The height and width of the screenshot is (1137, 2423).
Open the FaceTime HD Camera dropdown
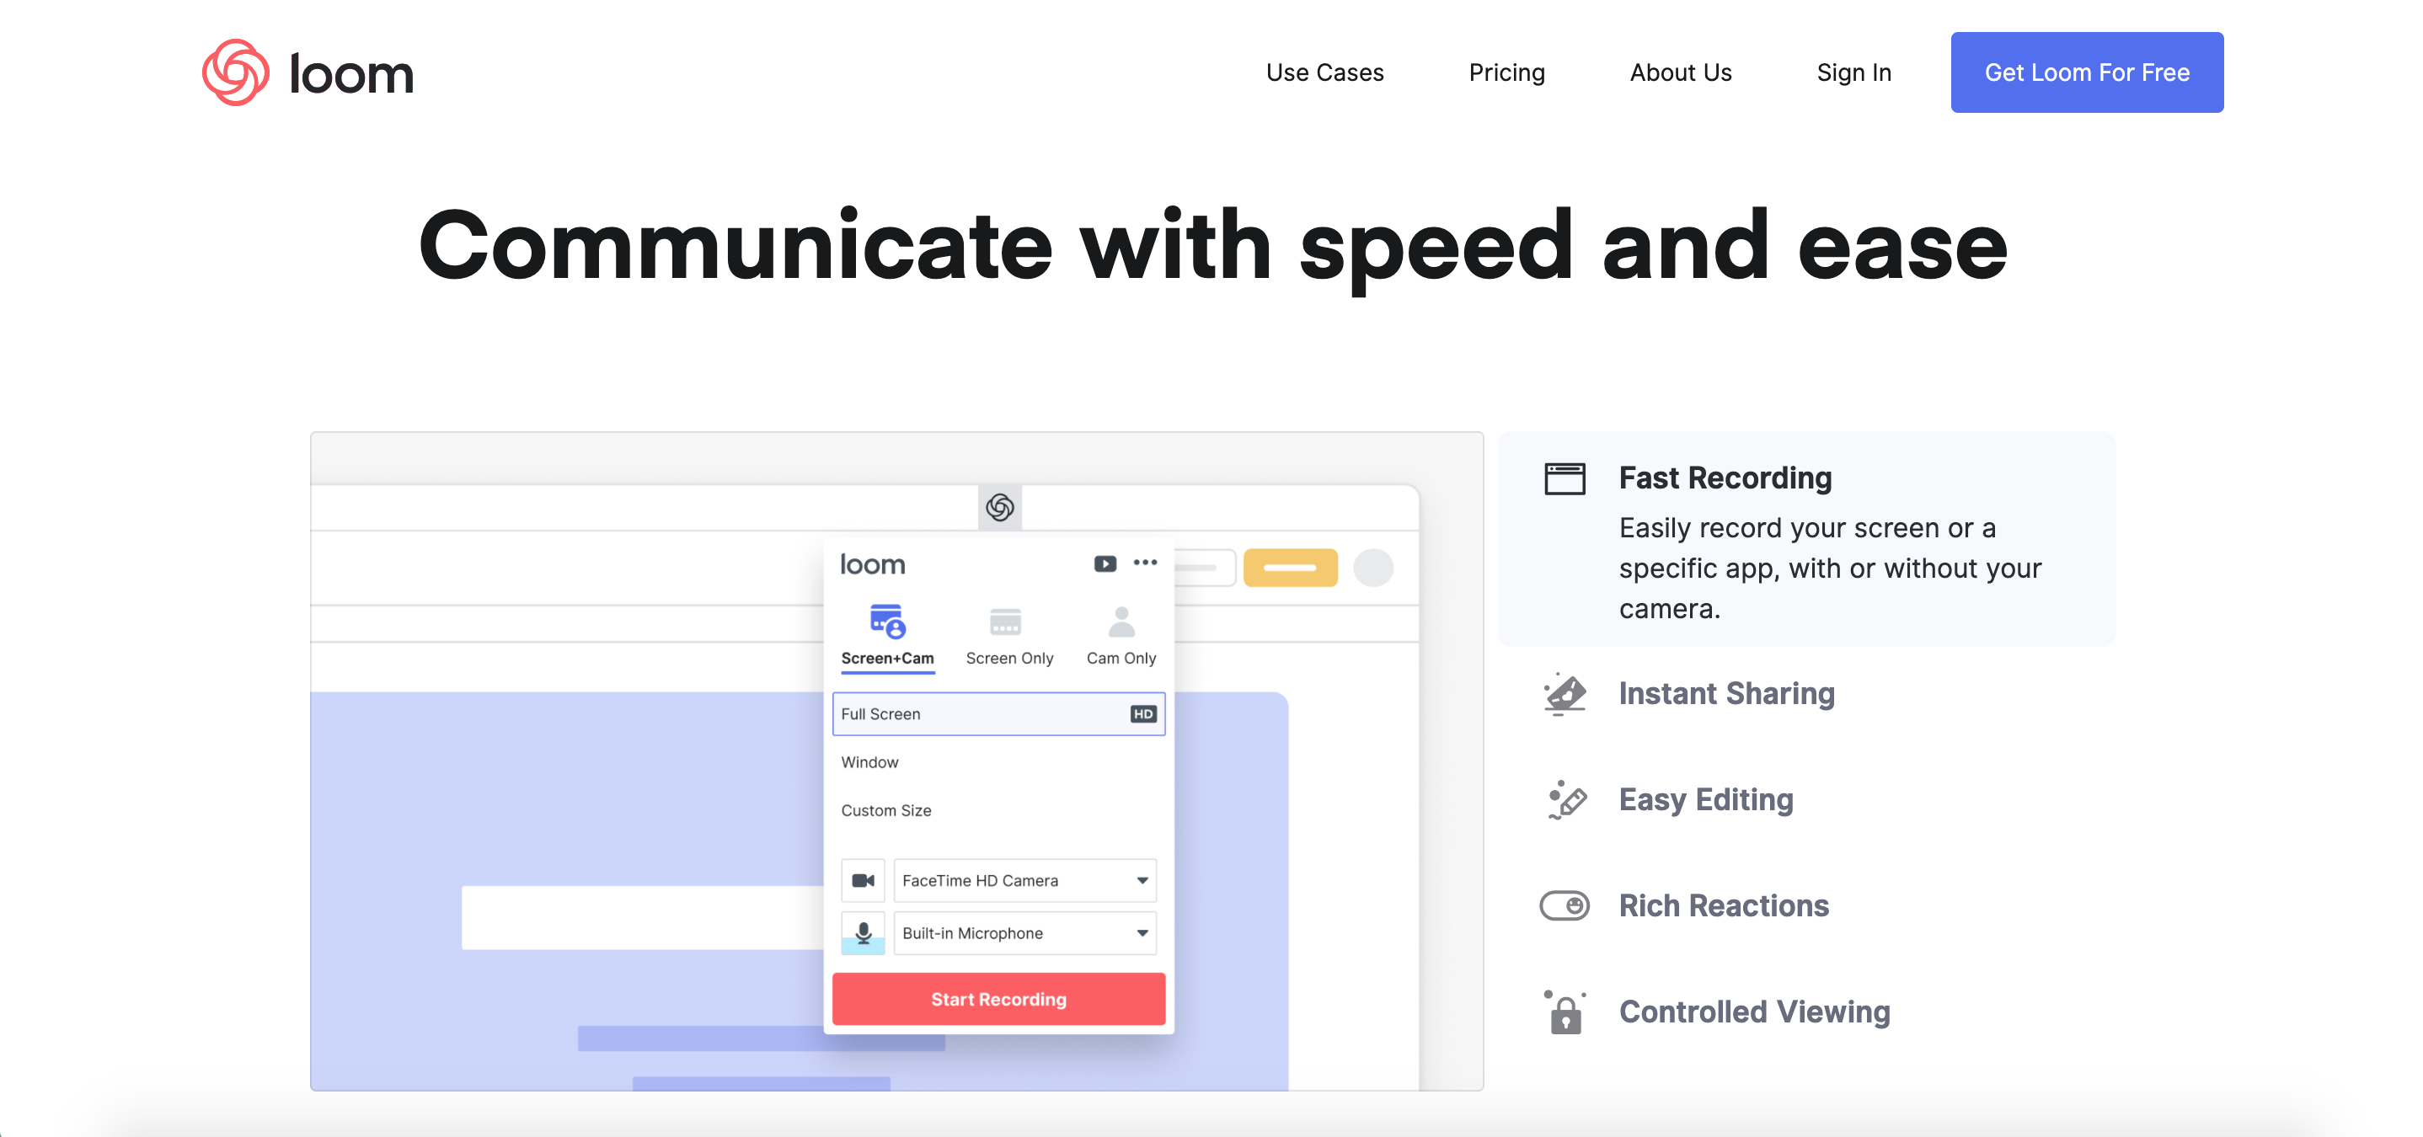(x=1024, y=880)
